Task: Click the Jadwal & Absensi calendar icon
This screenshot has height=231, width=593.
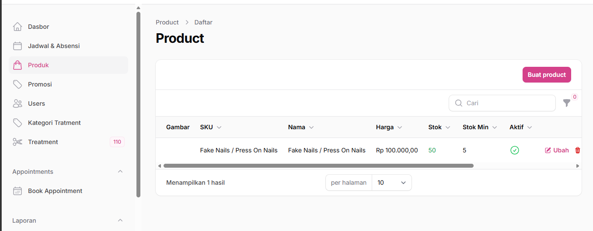Action: (x=17, y=46)
